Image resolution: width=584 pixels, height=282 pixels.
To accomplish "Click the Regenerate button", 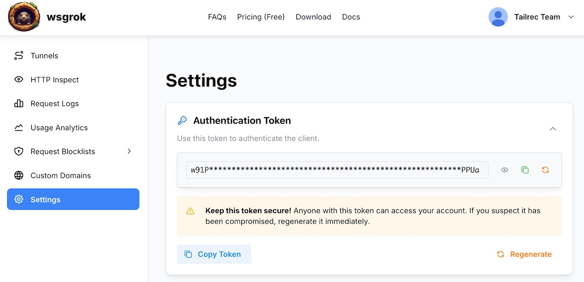I will 524,254.
